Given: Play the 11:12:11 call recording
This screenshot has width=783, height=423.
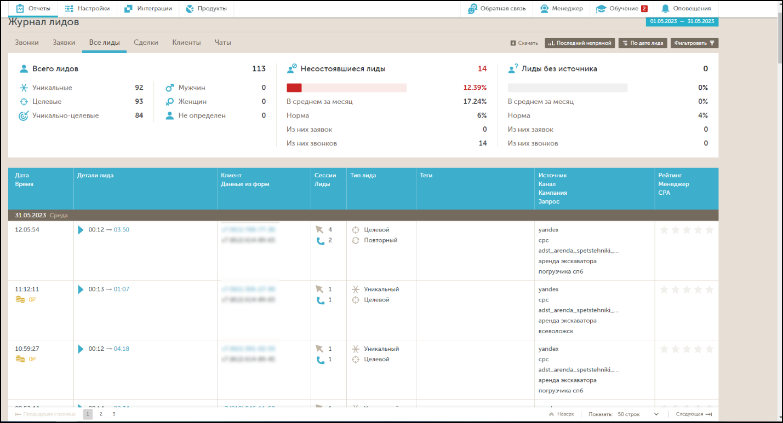Looking at the screenshot, I should point(81,289).
